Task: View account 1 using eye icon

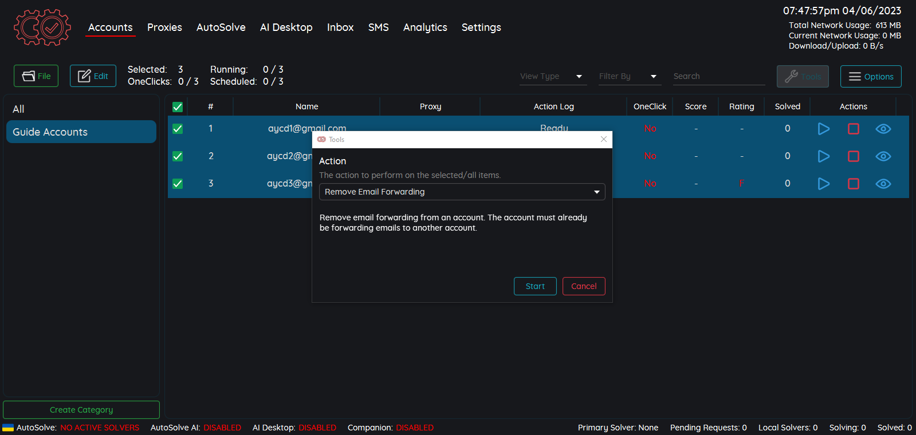Action: pyautogui.click(x=883, y=129)
